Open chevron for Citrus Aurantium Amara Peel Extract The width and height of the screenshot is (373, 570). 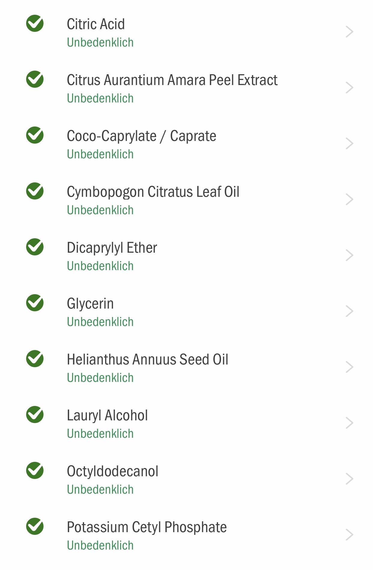349,88
